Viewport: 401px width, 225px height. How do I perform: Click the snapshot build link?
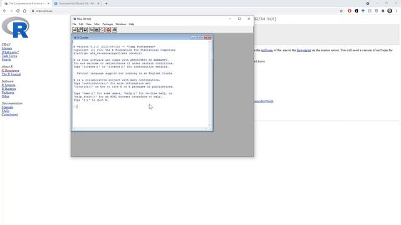click(264, 101)
